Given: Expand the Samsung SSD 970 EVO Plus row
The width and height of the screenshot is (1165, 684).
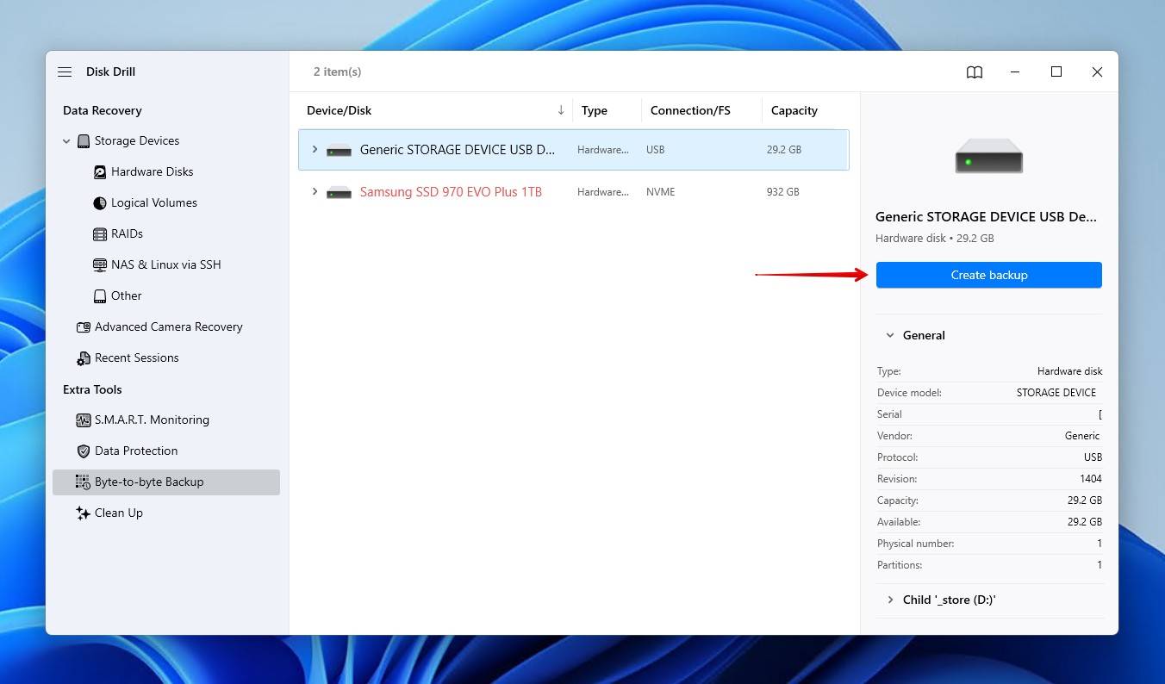Looking at the screenshot, I should coord(314,191).
